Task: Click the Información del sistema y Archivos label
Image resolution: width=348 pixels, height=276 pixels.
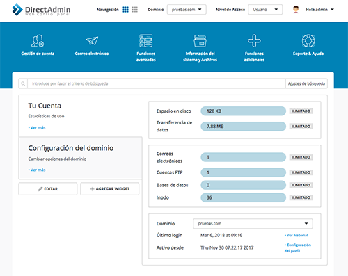Action: (200, 56)
